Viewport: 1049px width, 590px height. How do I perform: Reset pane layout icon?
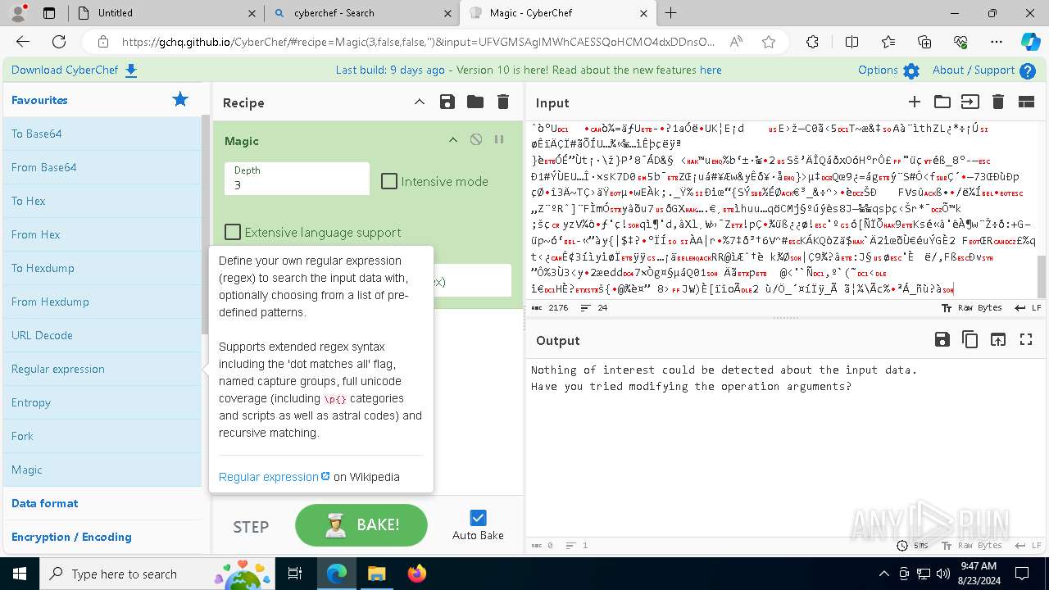pyautogui.click(x=1026, y=102)
